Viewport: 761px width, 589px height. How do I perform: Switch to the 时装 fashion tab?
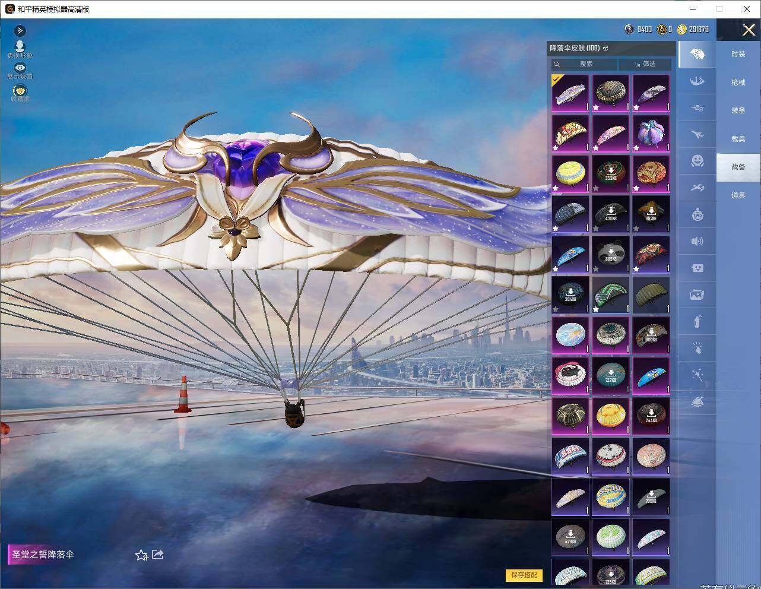(738, 54)
